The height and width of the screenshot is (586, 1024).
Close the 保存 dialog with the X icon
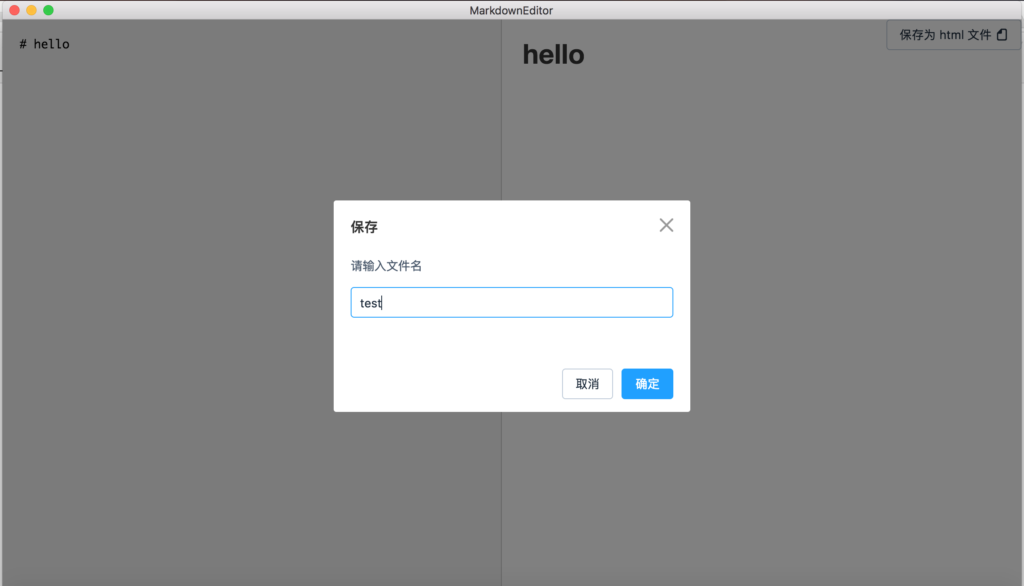click(666, 225)
